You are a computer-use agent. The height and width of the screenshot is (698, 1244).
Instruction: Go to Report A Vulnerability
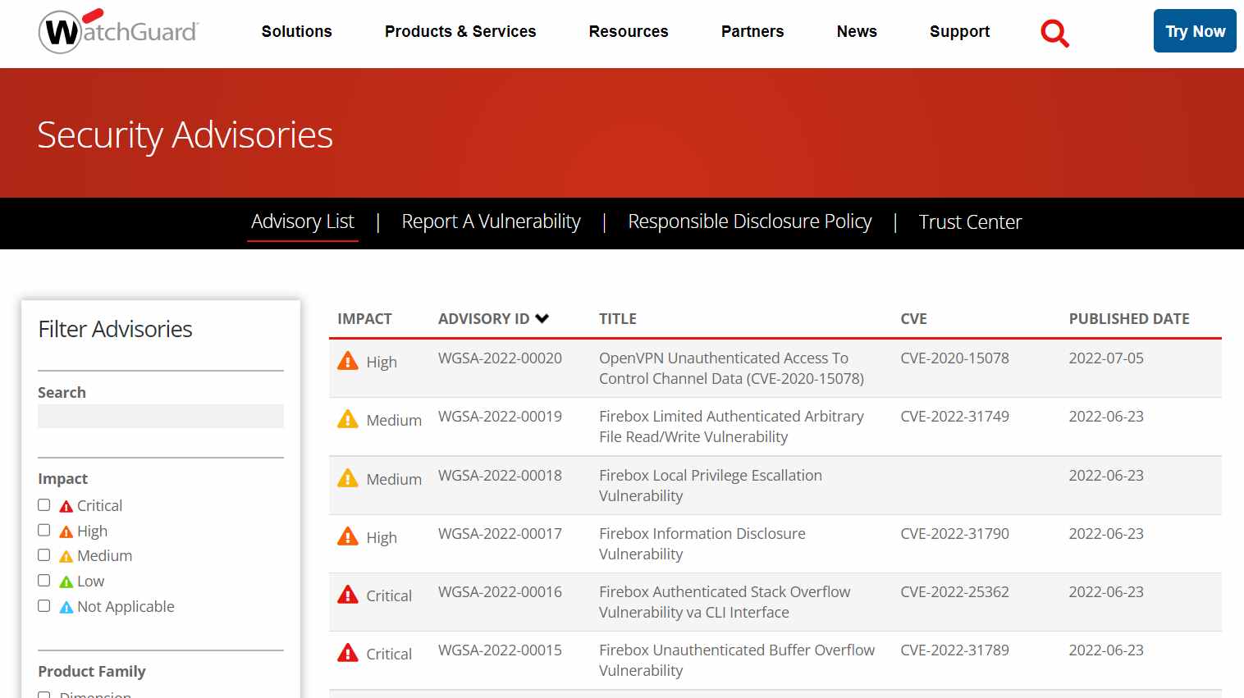[491, 222]
